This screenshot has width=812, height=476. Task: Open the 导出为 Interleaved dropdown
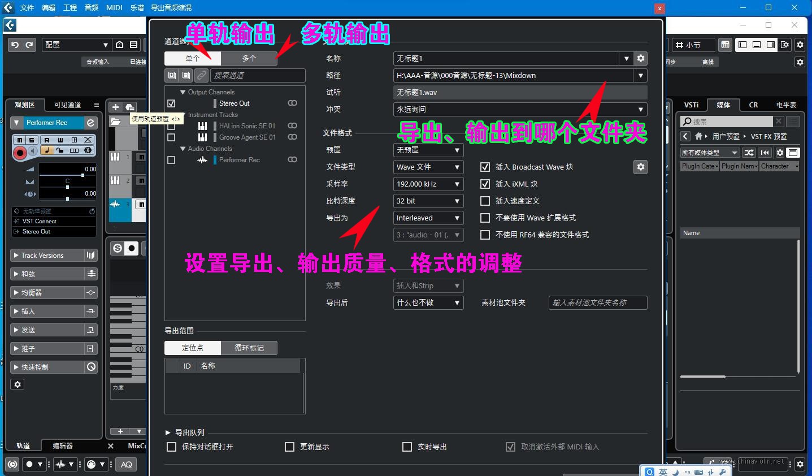(x=428, y=218)
